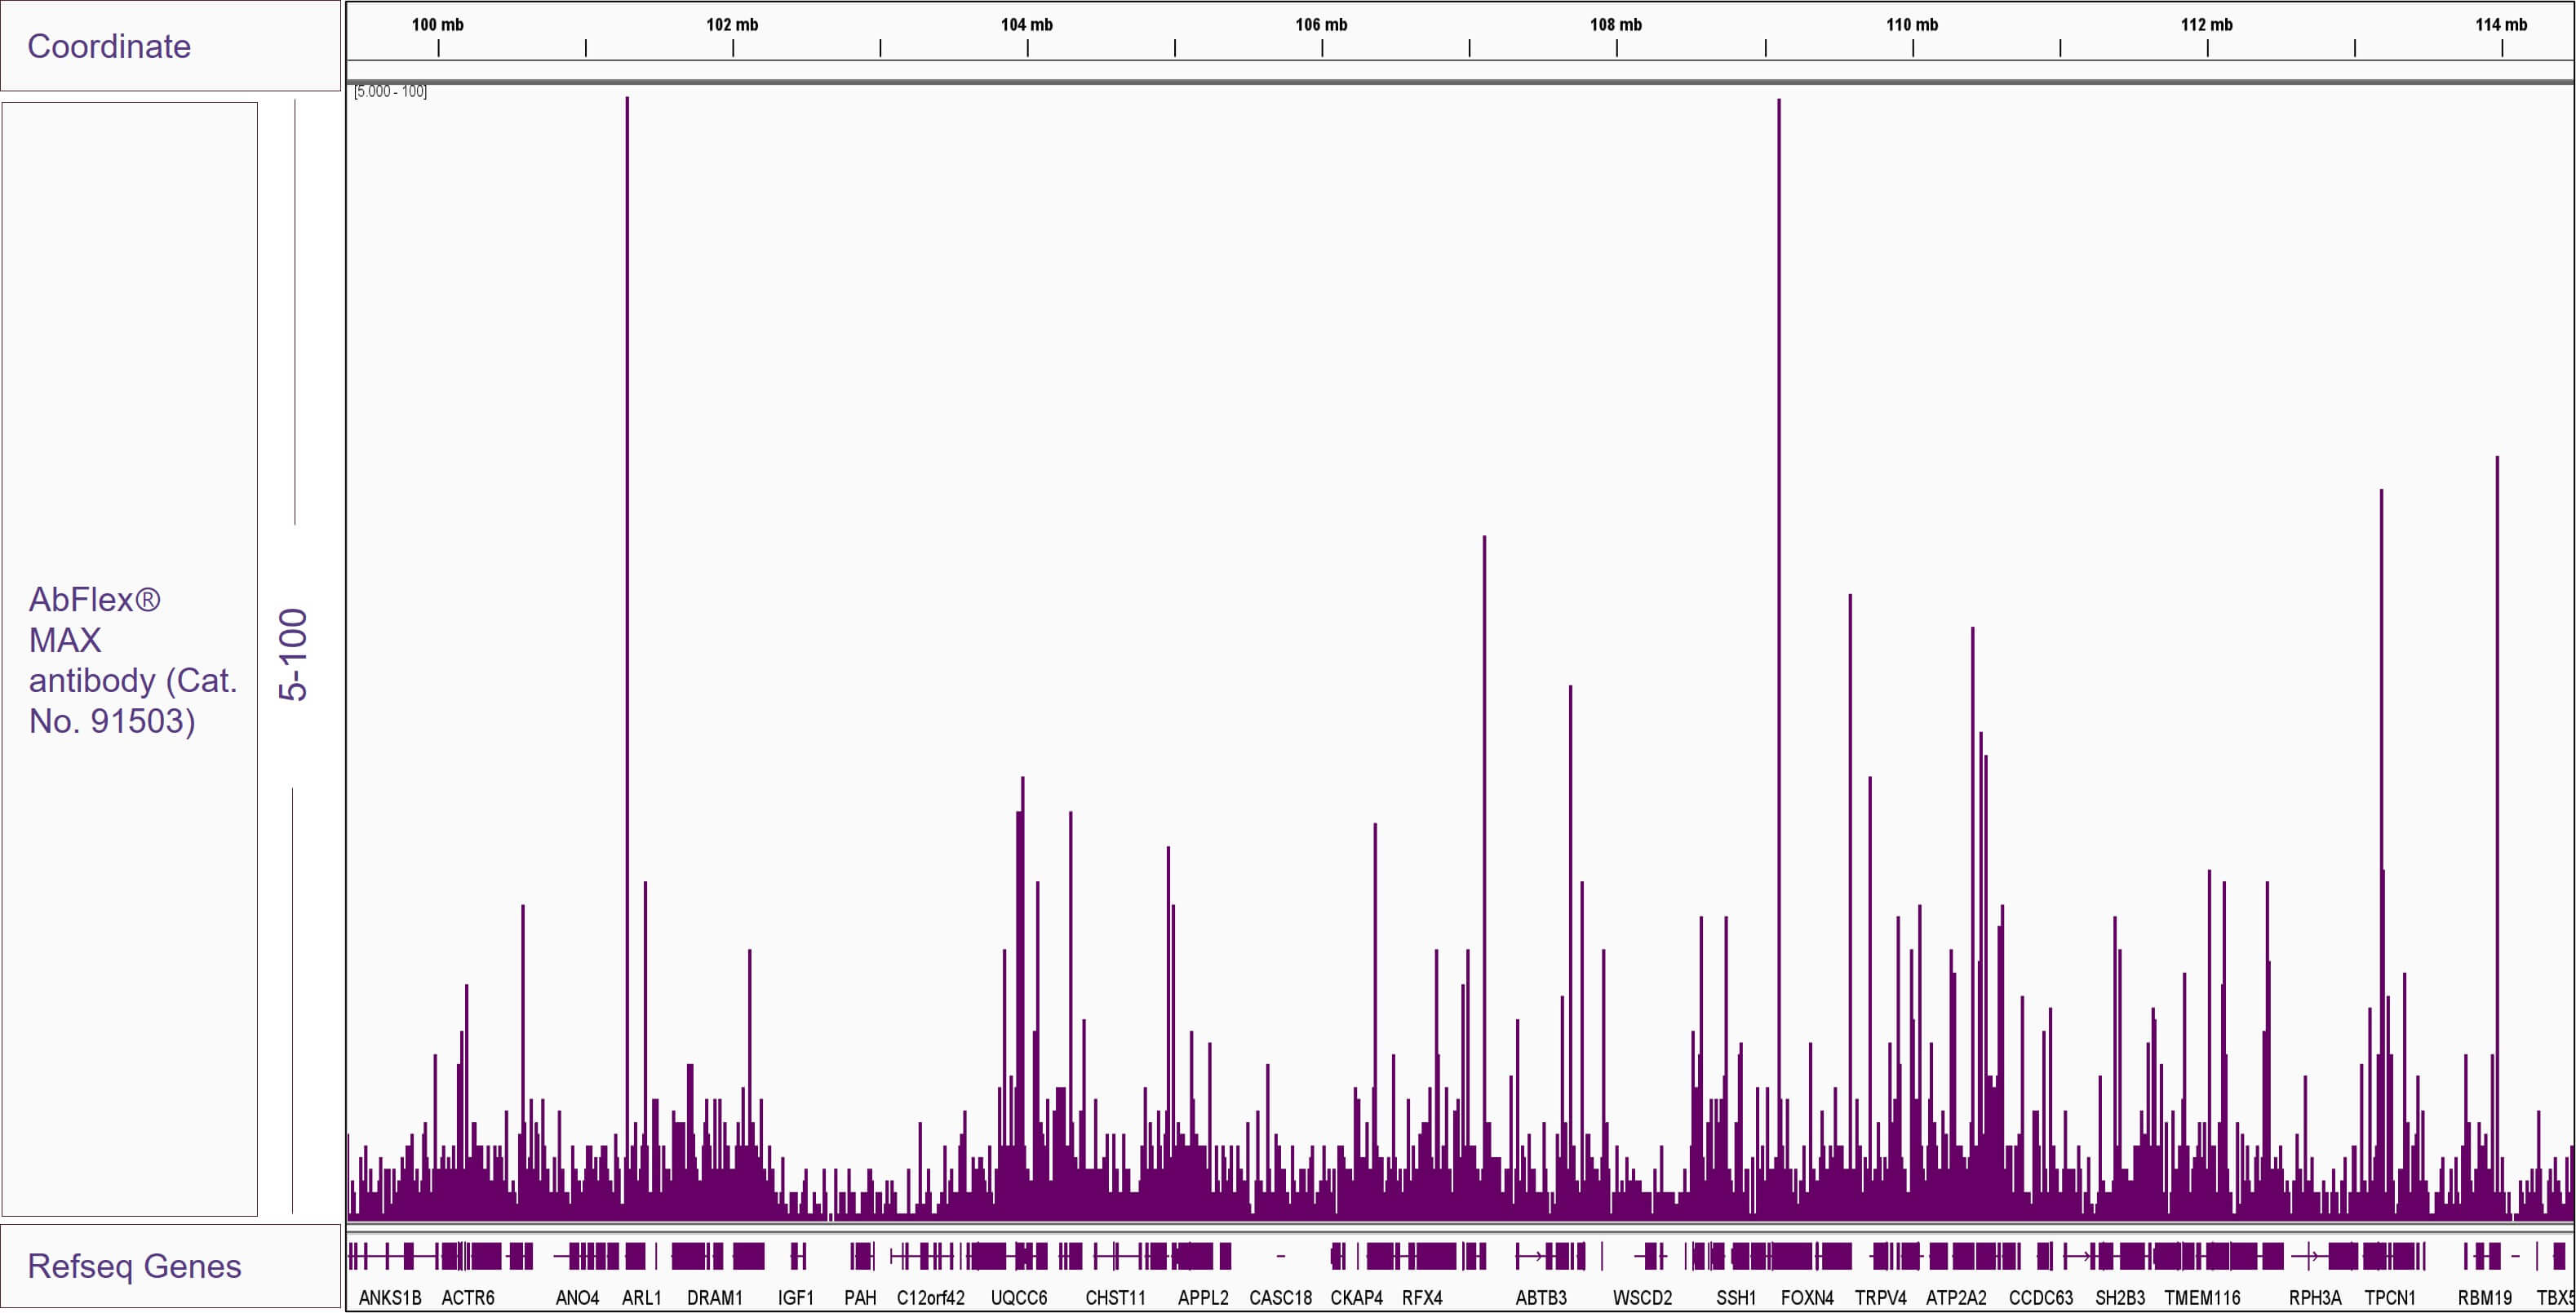Select the PAH gene label
Viewport: 2576px width, 1313px height.
(860, 1297)
